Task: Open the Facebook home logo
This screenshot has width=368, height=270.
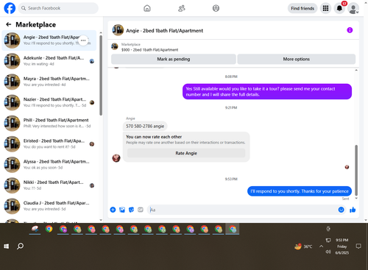Action: [10, 8]
